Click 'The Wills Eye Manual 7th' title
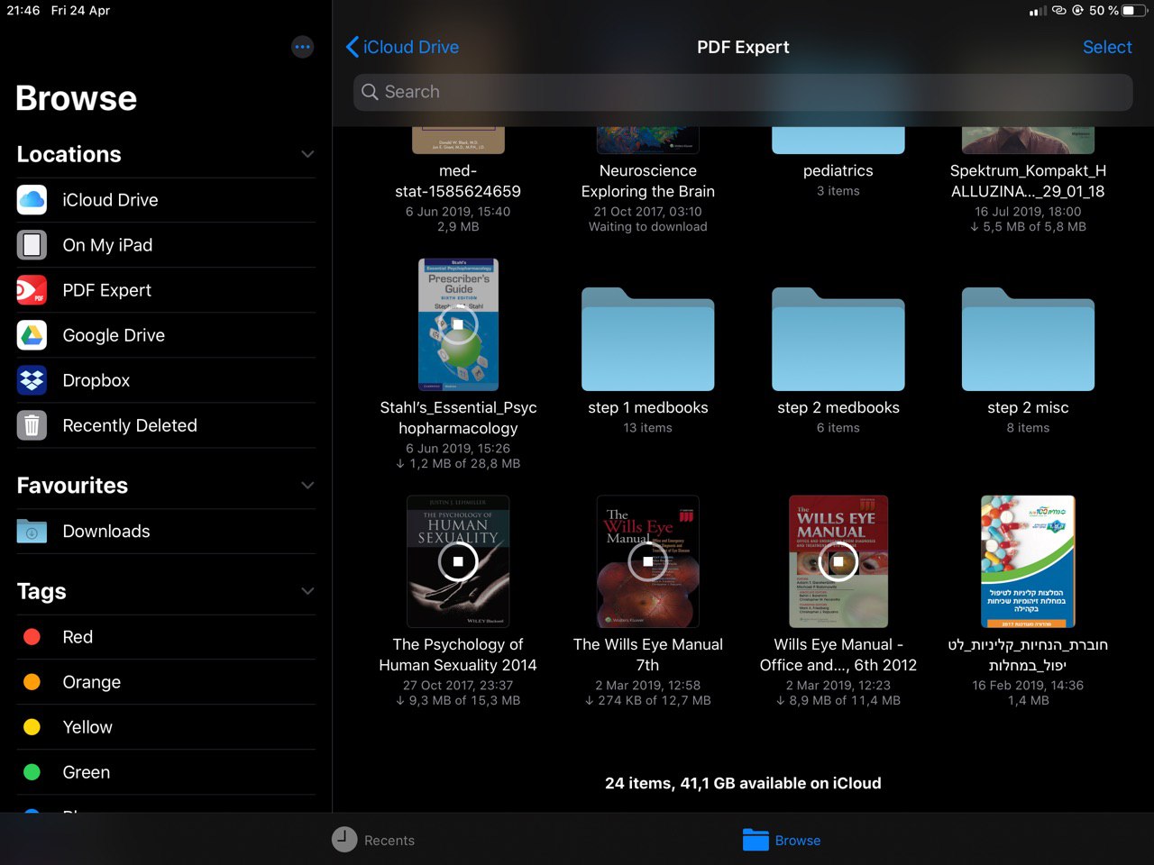The width and height of the screenshot is (1154, 865). (648, 655)
